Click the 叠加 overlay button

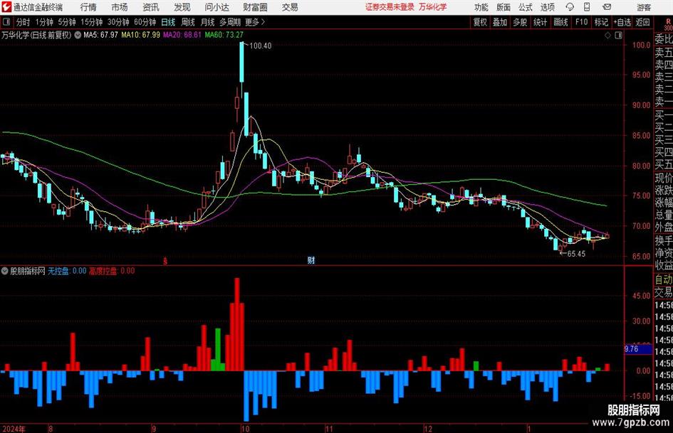500,22
